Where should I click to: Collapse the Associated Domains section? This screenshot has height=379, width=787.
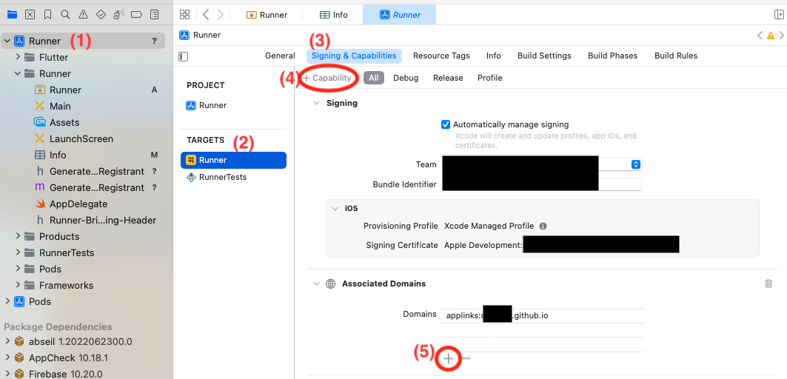click(316, 284)
